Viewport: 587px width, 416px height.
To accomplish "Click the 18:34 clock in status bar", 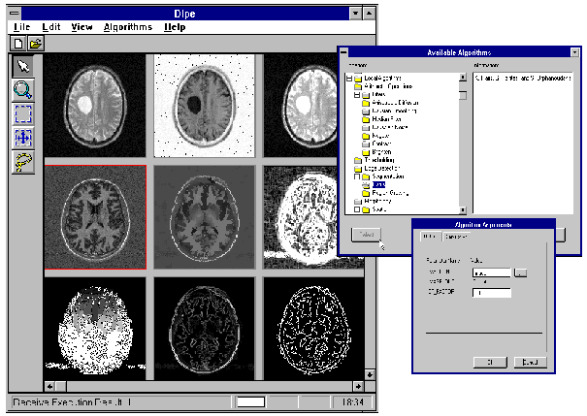I will coord(352,402).
